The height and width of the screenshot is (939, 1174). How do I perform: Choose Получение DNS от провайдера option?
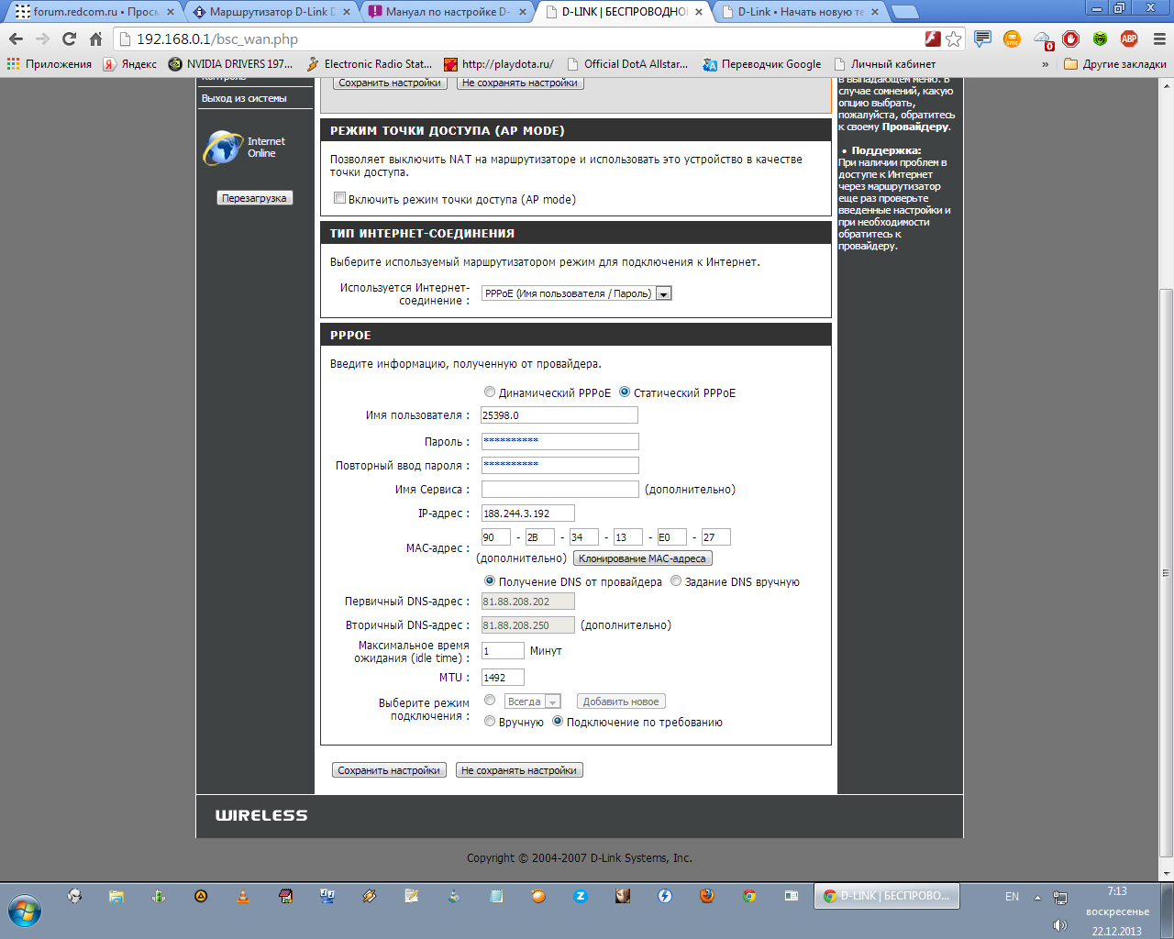490,580
